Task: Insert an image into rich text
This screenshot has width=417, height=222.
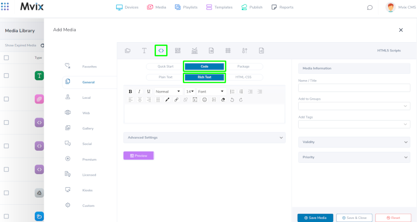Action: tap(214, 100)
